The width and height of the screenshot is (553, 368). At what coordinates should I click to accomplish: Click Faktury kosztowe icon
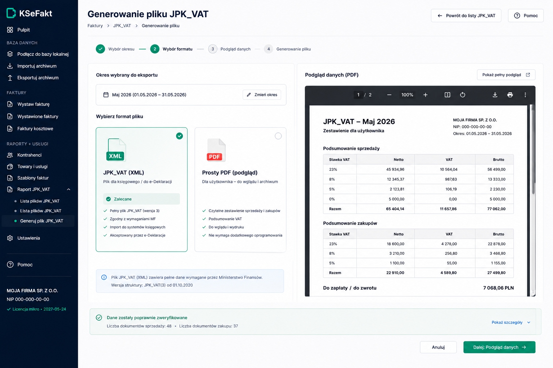click(x=10, y=129)
